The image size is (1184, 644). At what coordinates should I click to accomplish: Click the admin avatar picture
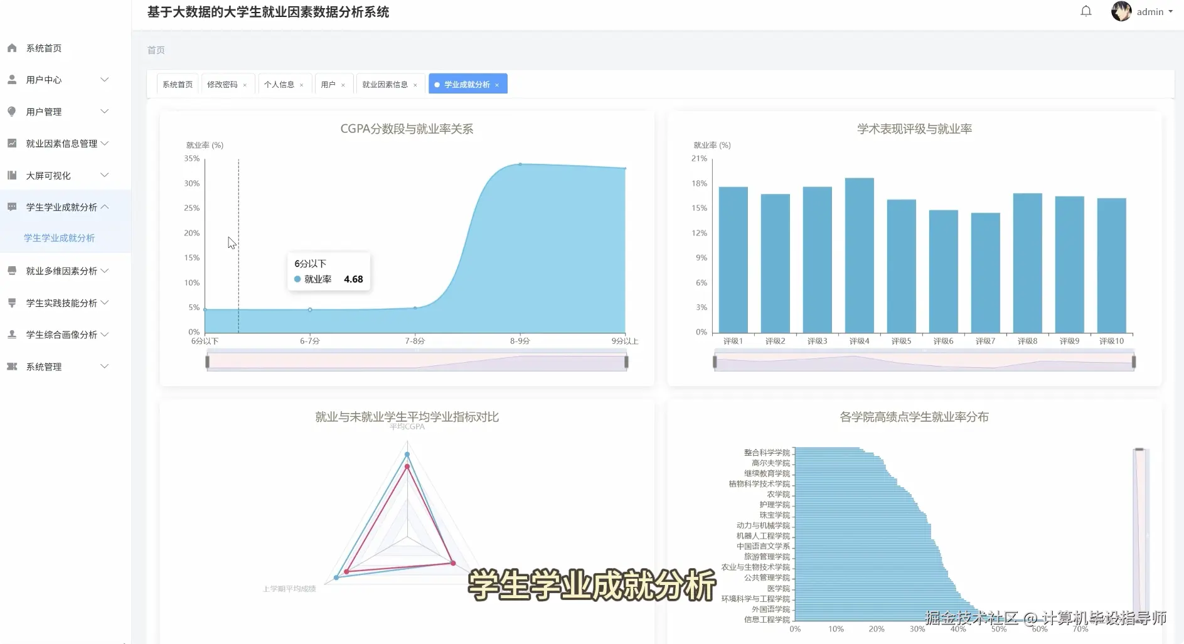[1121, 11]
